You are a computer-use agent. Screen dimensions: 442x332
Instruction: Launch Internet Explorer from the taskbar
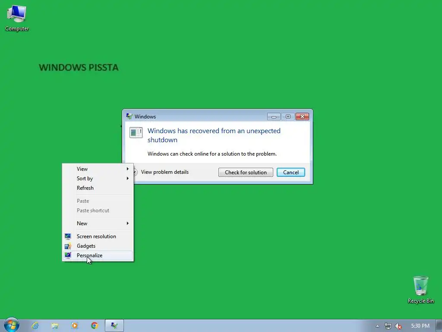[x=35, y=326]
